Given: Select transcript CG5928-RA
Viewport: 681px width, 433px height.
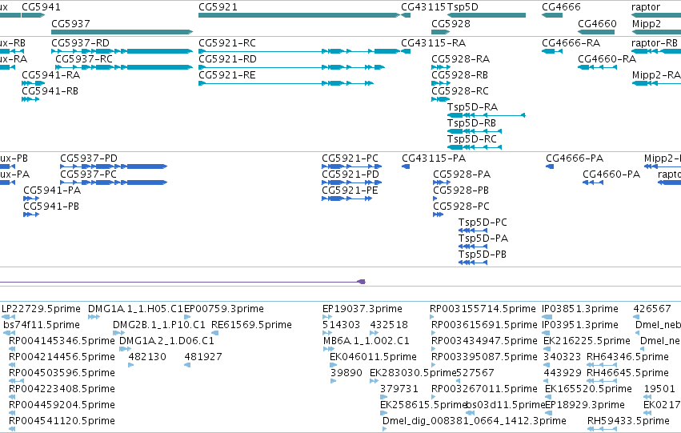Looking at the screenshot, I should point(440,67).
